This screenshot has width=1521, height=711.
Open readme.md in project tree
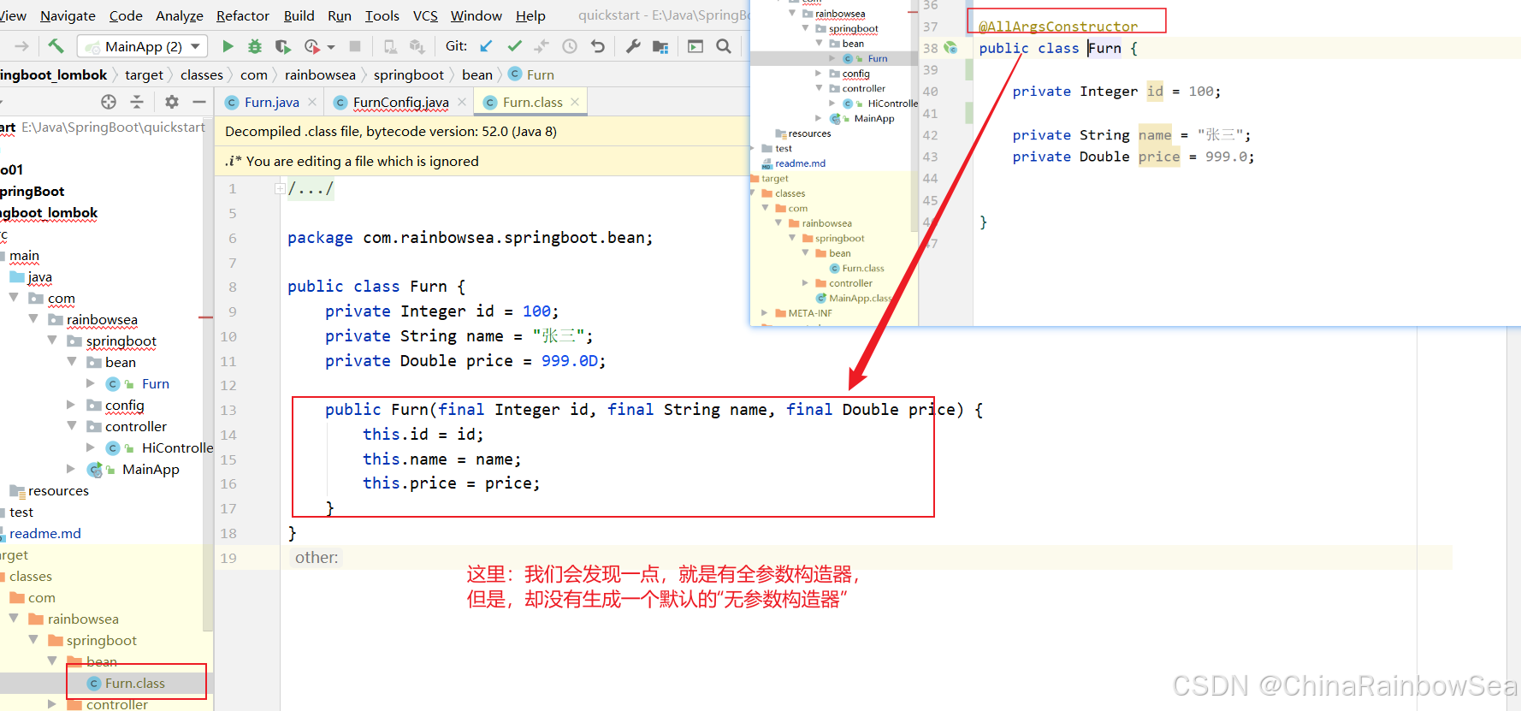45,533
